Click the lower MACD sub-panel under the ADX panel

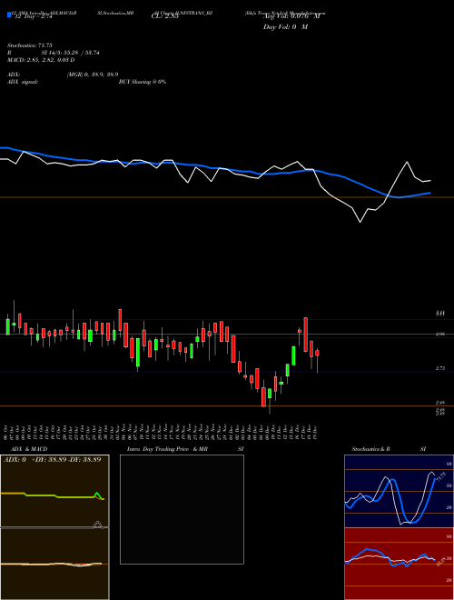click(54, 564)
